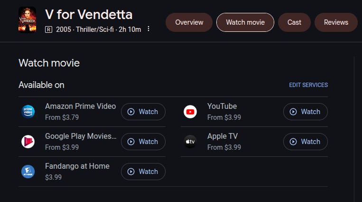The height and width of the screenshot is (202, 362).
Task: Click the Fandango at Home logo icon
Action: [28, 172]
